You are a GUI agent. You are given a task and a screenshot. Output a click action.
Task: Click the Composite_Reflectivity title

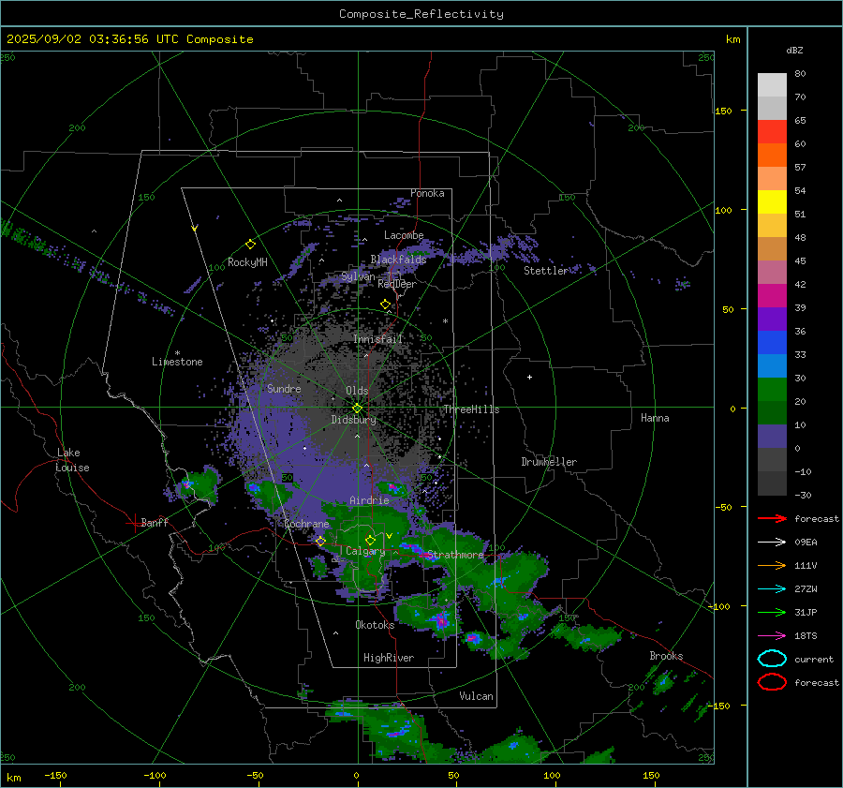pos(421,14)
